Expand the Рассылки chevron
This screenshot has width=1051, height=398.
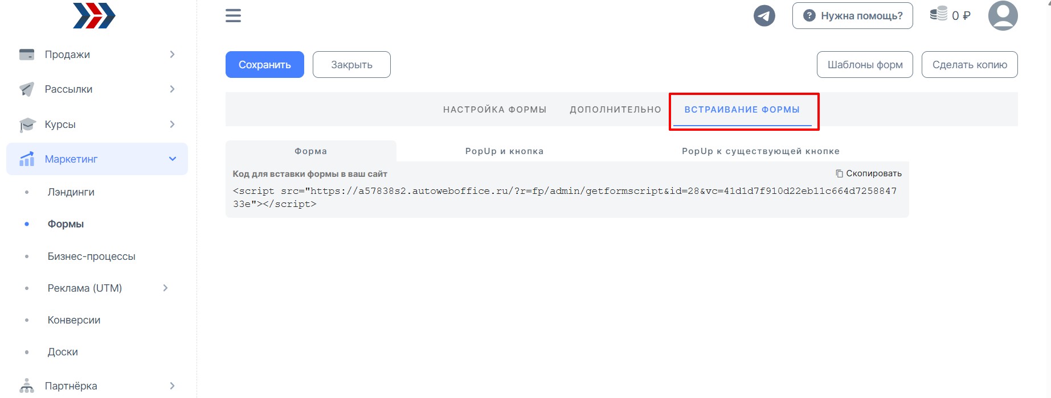(x=172, y=89)
